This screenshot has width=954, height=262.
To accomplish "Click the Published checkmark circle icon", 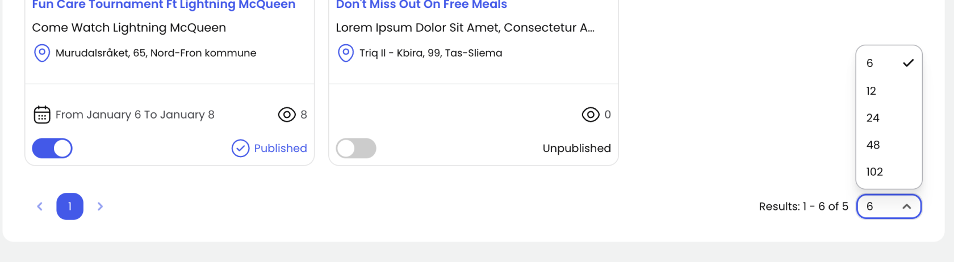I will (x=240, y=149).
